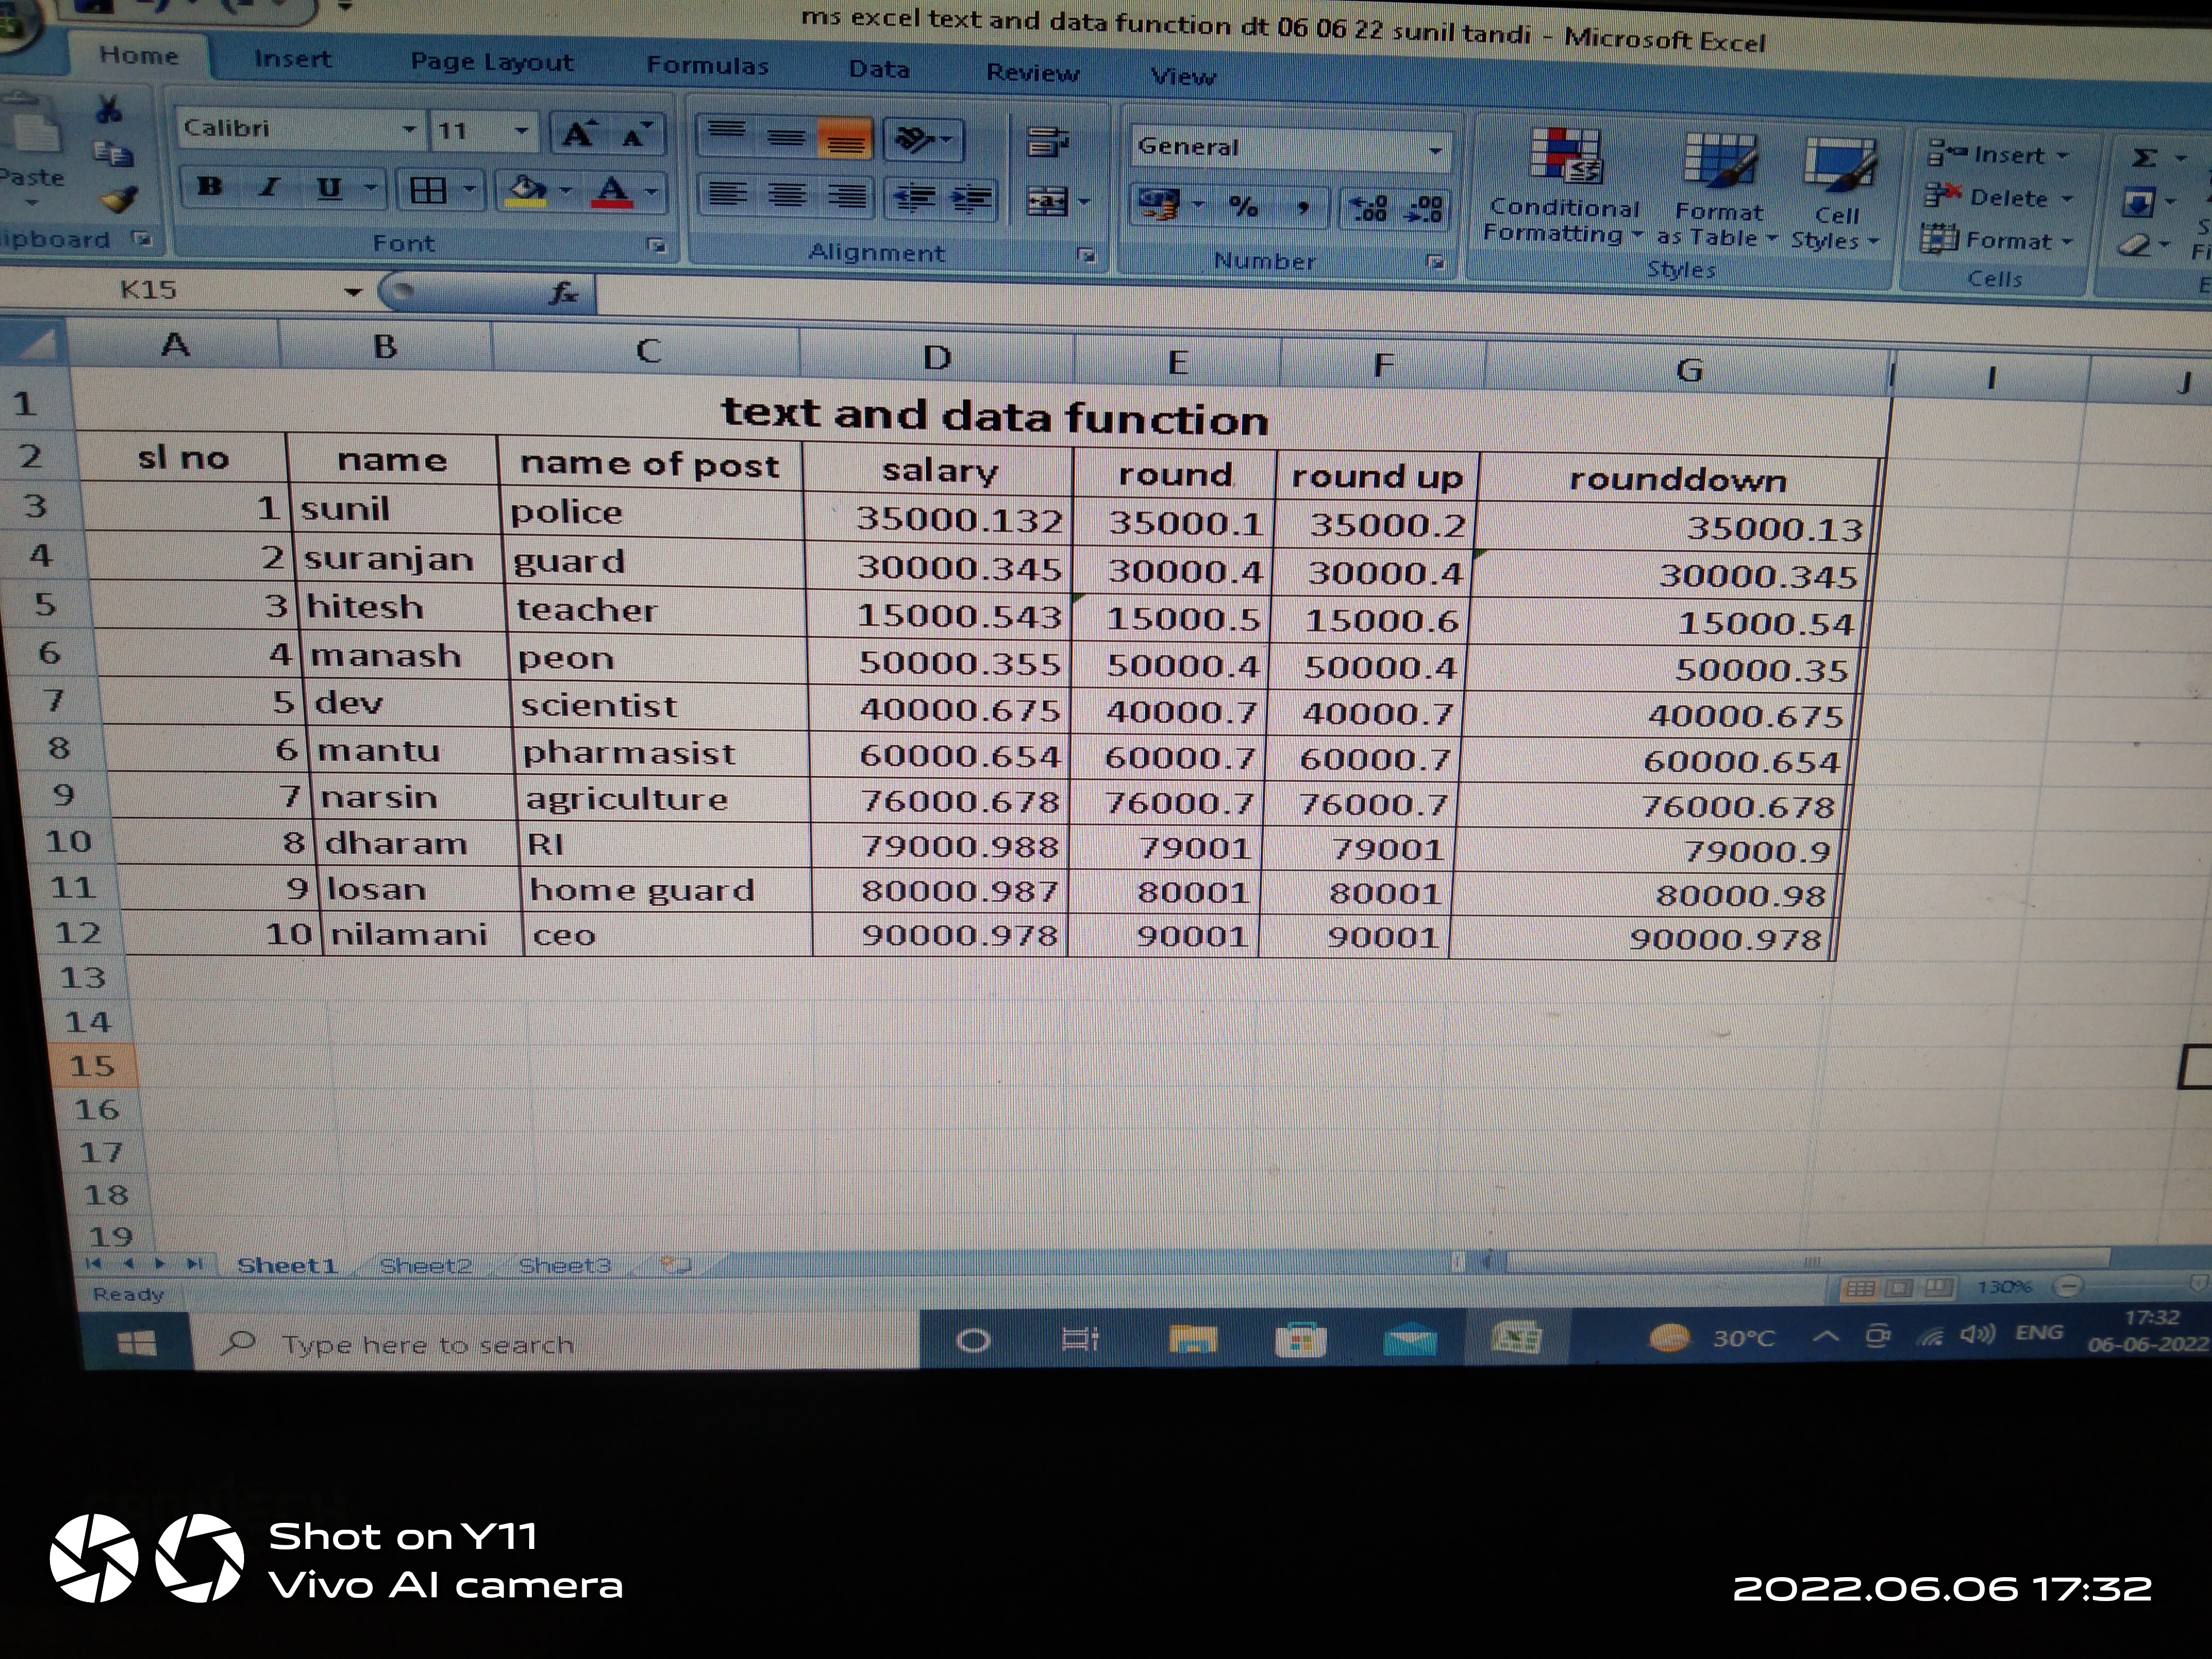Viewport: 2212px width, 1659px height.
Task: Open the General number format dropdown
Action: click(1435, 151)
